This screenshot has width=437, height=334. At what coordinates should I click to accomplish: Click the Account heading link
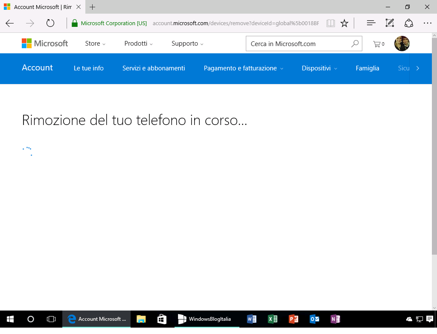pyautogui.click(x=38, y=68)
